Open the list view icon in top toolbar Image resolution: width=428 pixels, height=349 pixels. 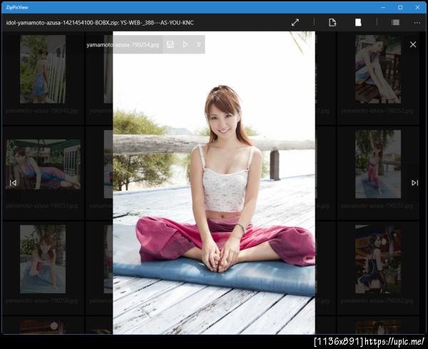395,22
